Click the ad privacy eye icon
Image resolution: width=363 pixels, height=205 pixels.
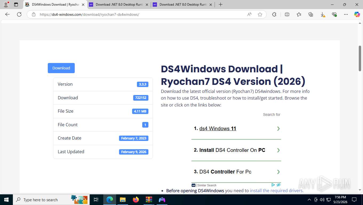tap(278, 185)
